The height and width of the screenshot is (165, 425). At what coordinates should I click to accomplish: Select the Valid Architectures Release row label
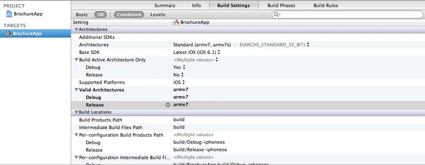[95, 105]
